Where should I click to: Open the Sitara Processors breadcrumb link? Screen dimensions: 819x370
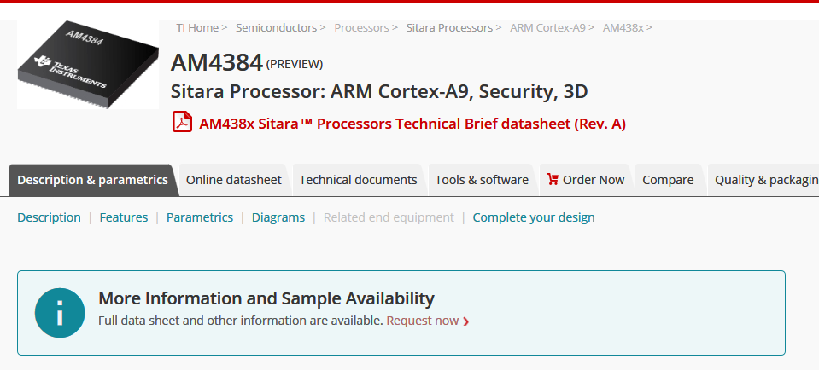pyautogui.click(x=450, y=27)
